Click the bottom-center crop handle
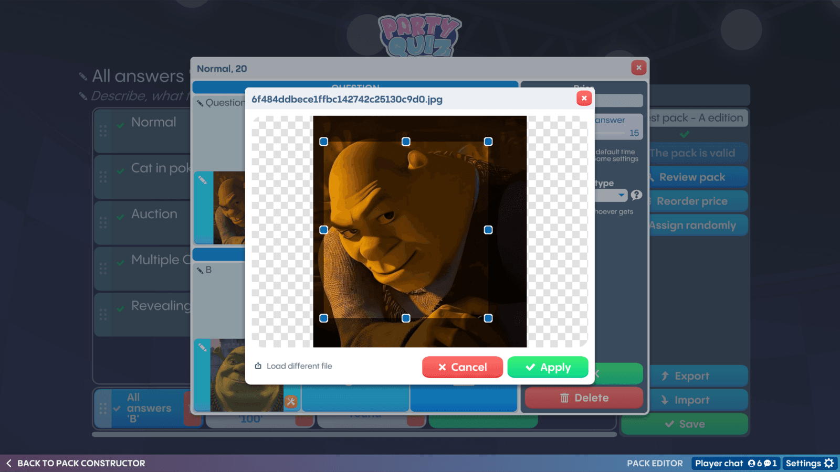The height and width of the screenshot is (472, 840). coord(406,318)
